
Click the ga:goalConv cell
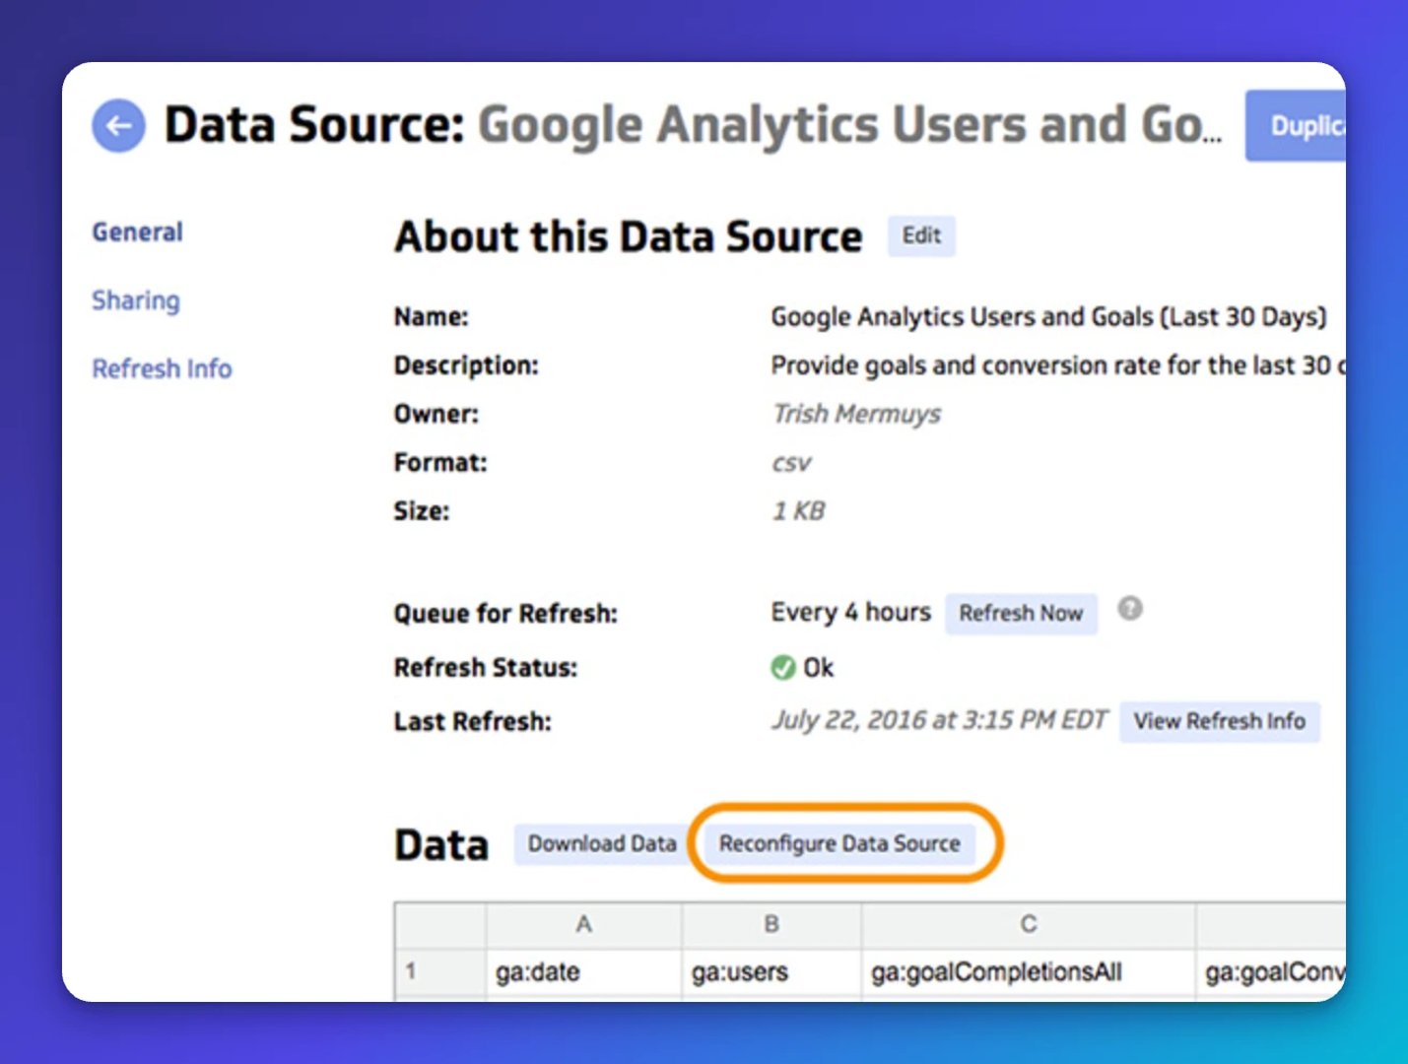click(1271, 972)
